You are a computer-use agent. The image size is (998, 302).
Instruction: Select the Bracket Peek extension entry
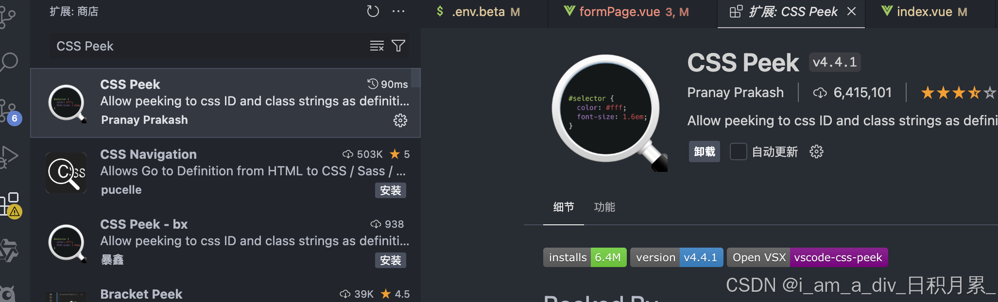coord(225,290)
